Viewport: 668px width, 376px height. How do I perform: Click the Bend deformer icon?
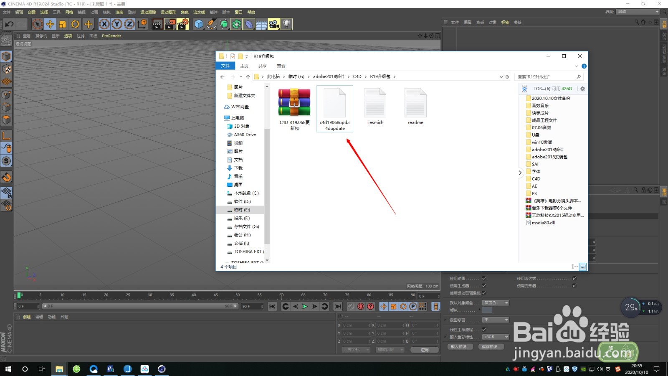coord(249,24)
